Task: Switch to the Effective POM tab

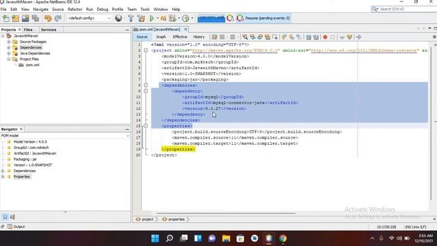Action: [180, 37]
